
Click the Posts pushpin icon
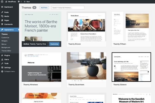point(2,12)
